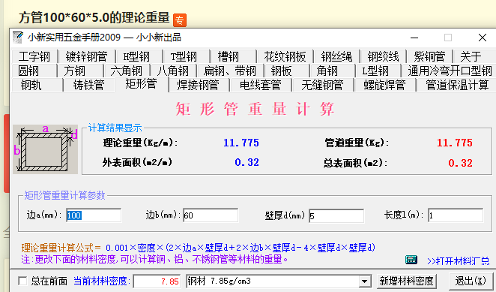Switch to the 花纹钢板 tab

[x=285, y=57]
